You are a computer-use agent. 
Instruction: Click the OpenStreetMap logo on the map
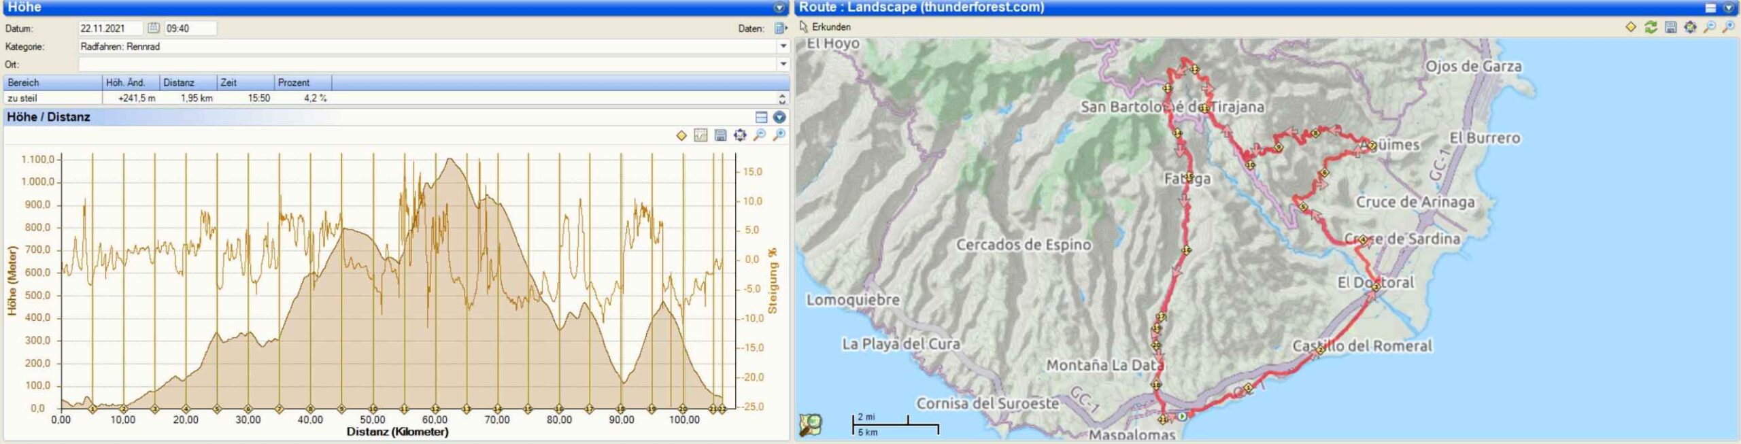pos(810,424)
